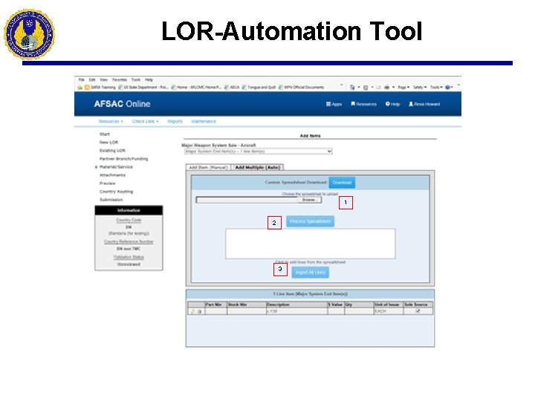Click the Country Code link
Viewport: 535px width, 401px height.
point(129,220)
